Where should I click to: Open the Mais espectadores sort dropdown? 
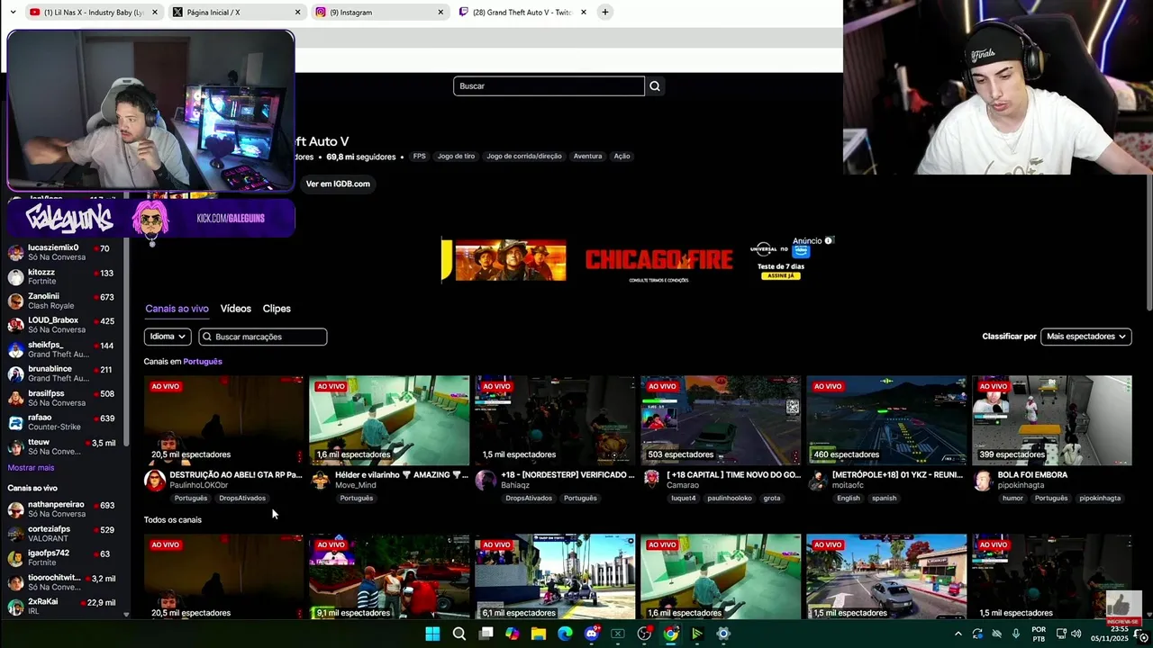point(1086,337)
